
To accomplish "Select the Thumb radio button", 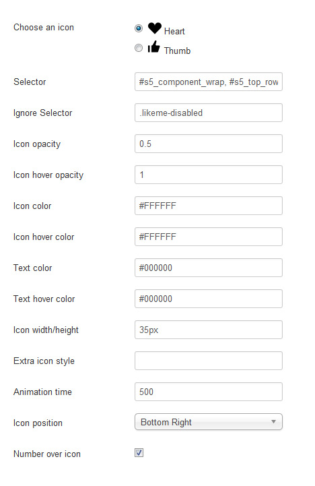I will (x=139, y=48).
